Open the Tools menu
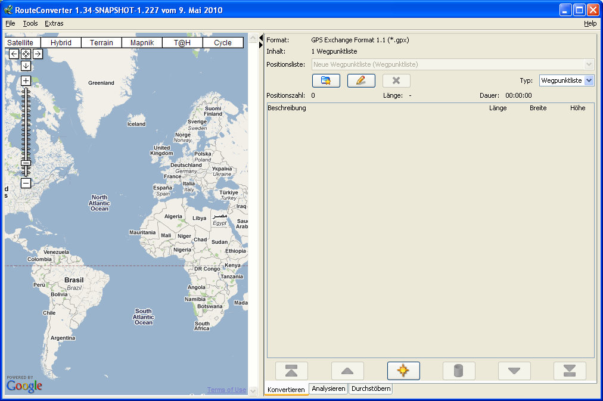 pyautogui.click(x=30, y=23)
